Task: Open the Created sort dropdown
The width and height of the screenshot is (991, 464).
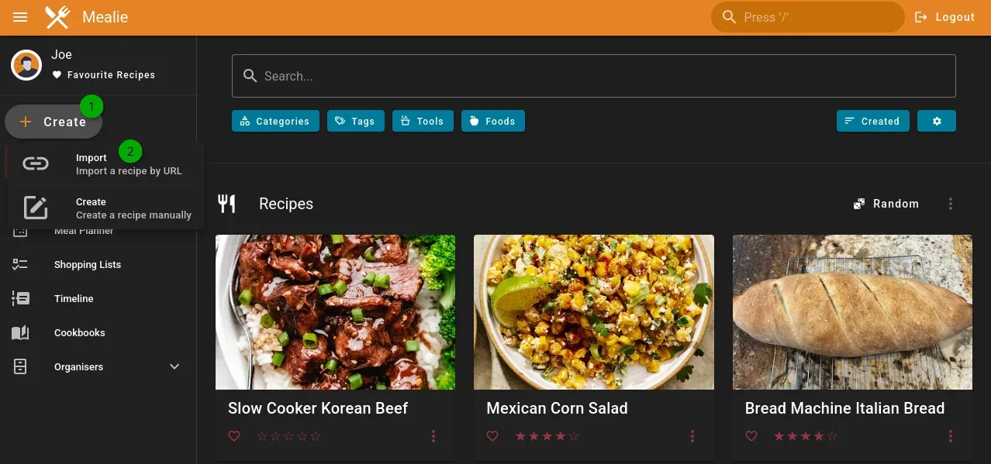Action: (x=872, y=121)
